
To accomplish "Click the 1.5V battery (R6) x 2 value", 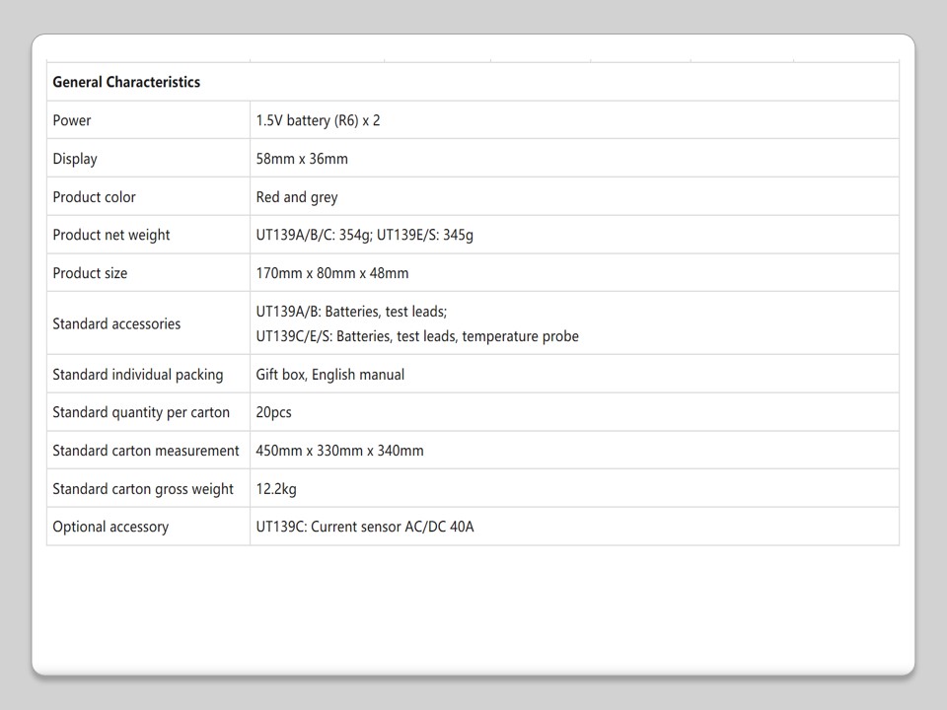I will [318, 120].
